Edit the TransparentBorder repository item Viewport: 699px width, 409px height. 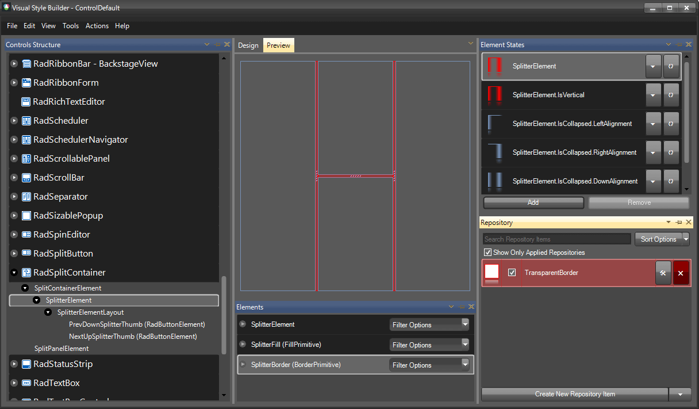click(663, 273)
